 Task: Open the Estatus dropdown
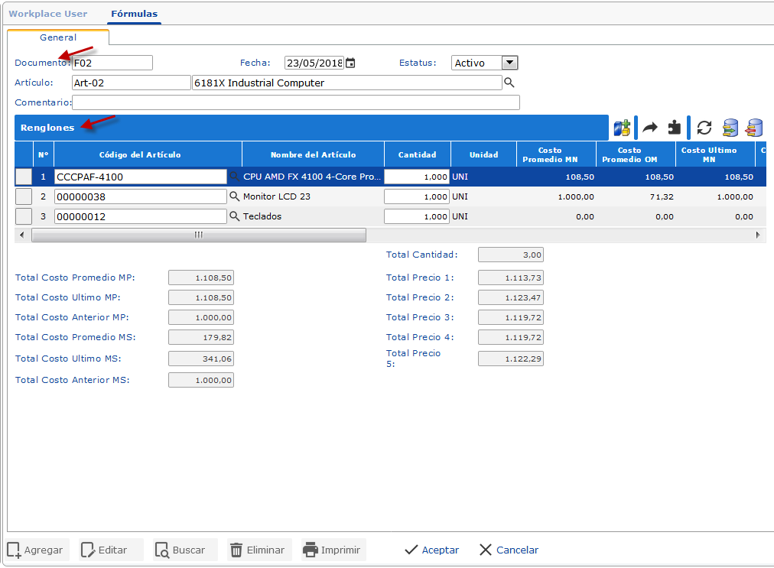[510, 63]
